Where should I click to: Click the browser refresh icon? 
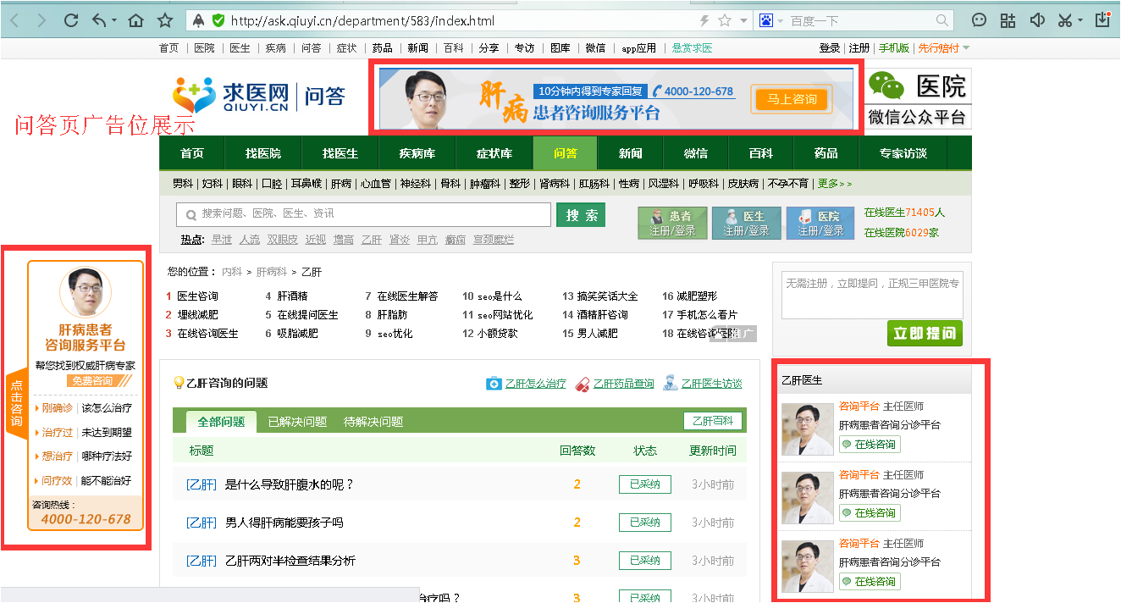(x=71, y=20)
